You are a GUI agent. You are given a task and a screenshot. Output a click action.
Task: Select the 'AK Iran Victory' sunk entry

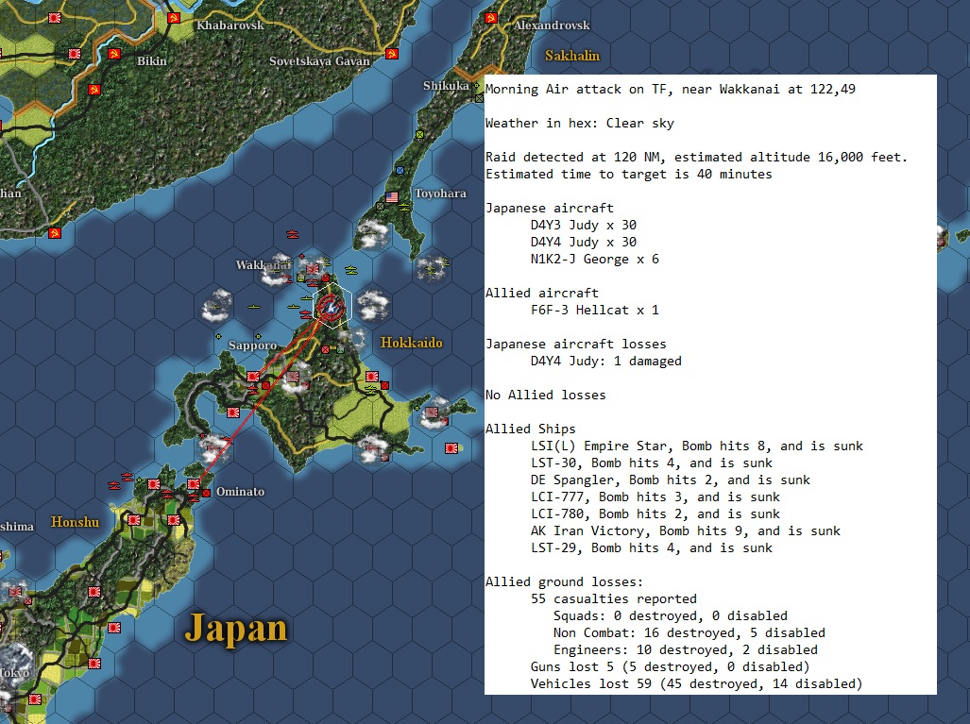pyautogui.click(x=686, y=531)
